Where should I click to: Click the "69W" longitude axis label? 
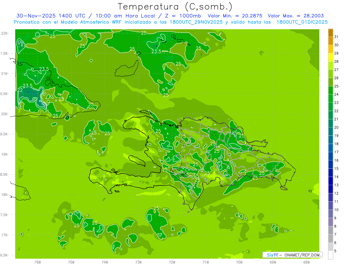tap(273, 262)
